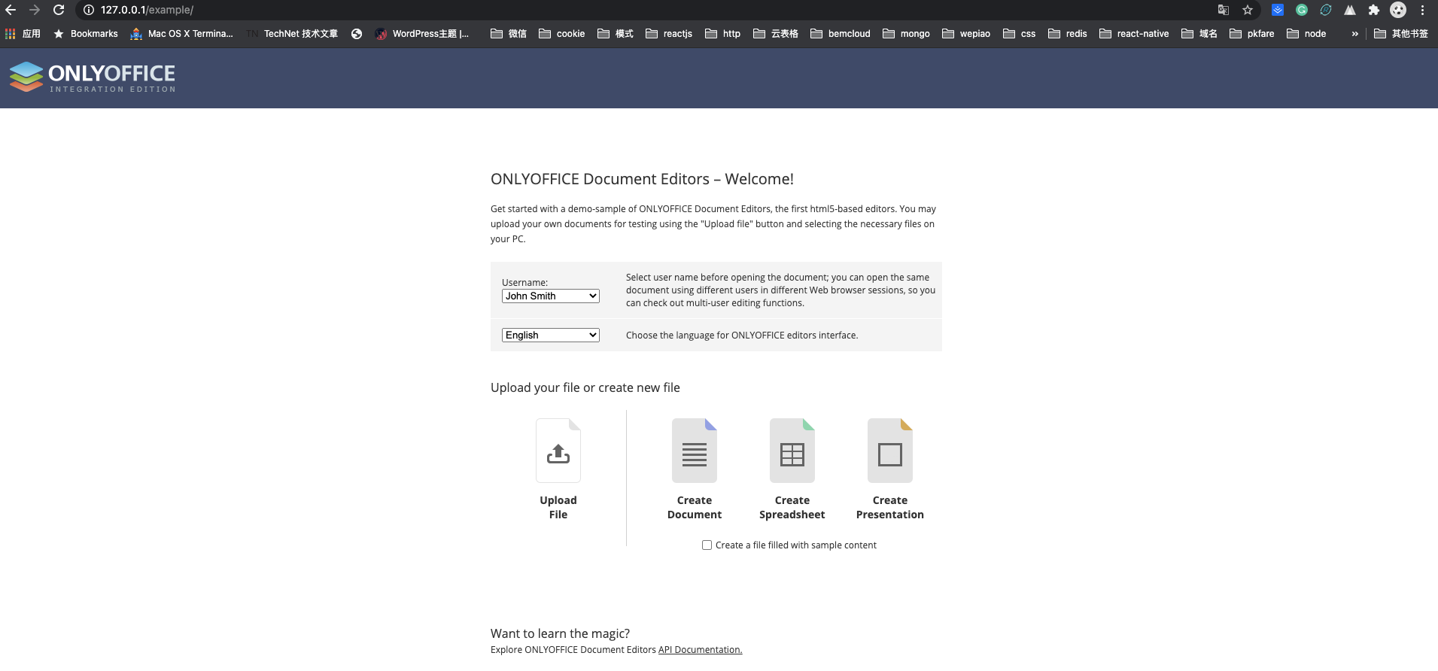Screen dimensions: 1438x671
Task: Click the gray mountain extension icon
Action: coord(1350,10)
